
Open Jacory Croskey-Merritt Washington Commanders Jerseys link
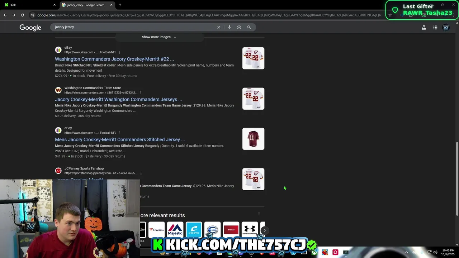(118, 99)
